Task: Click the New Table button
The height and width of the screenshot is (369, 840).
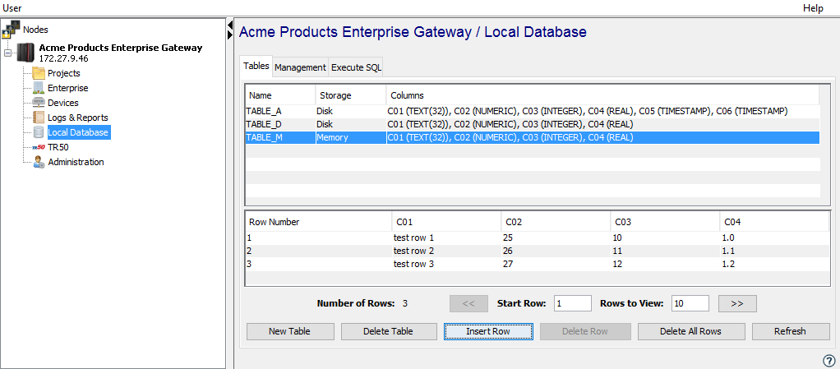Action: tap(290, 331)
